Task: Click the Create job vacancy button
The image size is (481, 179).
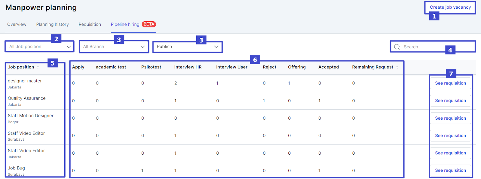Action: point(450,7)
